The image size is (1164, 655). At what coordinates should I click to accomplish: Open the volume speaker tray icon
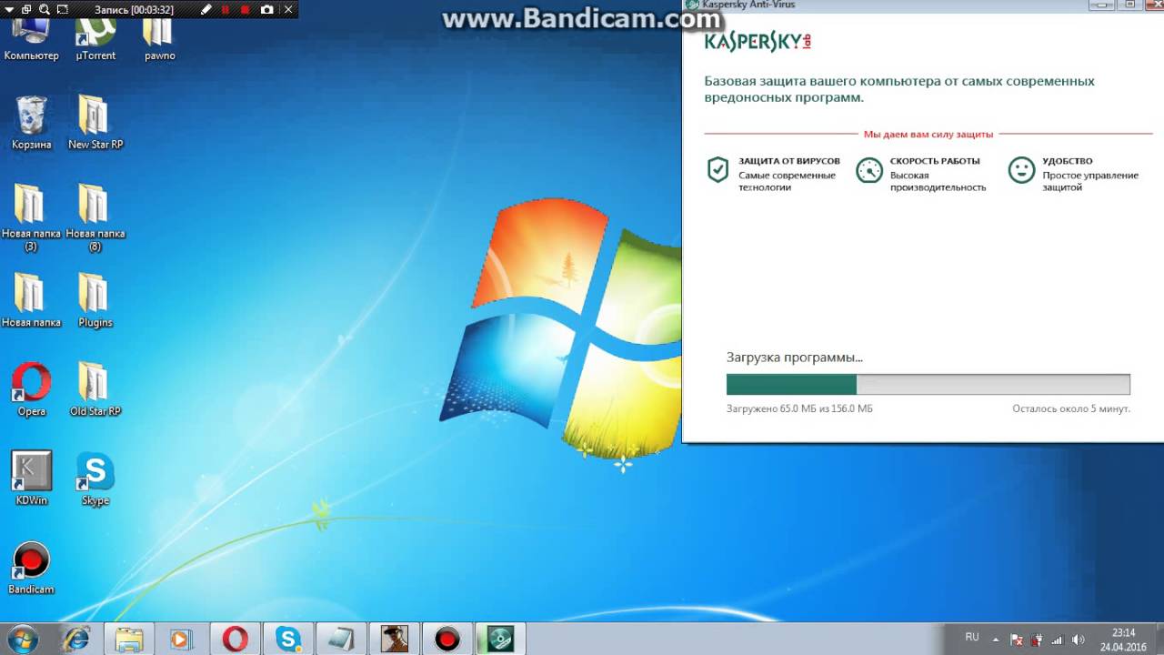[x=1079, y=639]
